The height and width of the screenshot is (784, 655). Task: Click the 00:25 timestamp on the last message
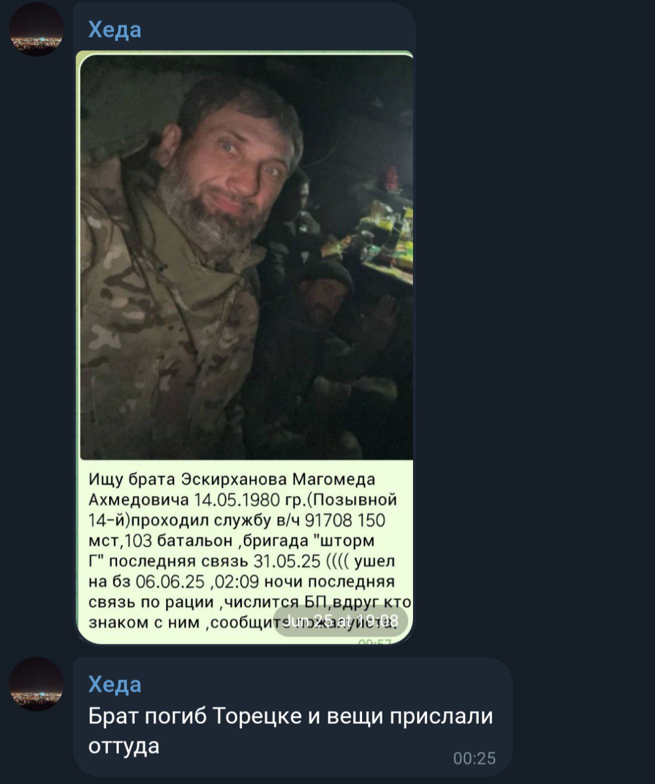(474, 758)
